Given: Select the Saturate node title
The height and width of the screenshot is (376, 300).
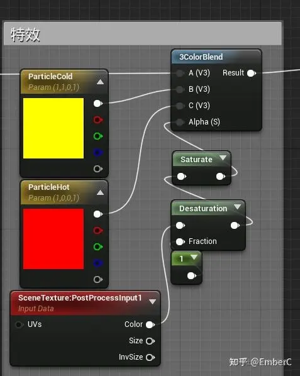Looking at the screenshot, I should (x=196, y=160).
